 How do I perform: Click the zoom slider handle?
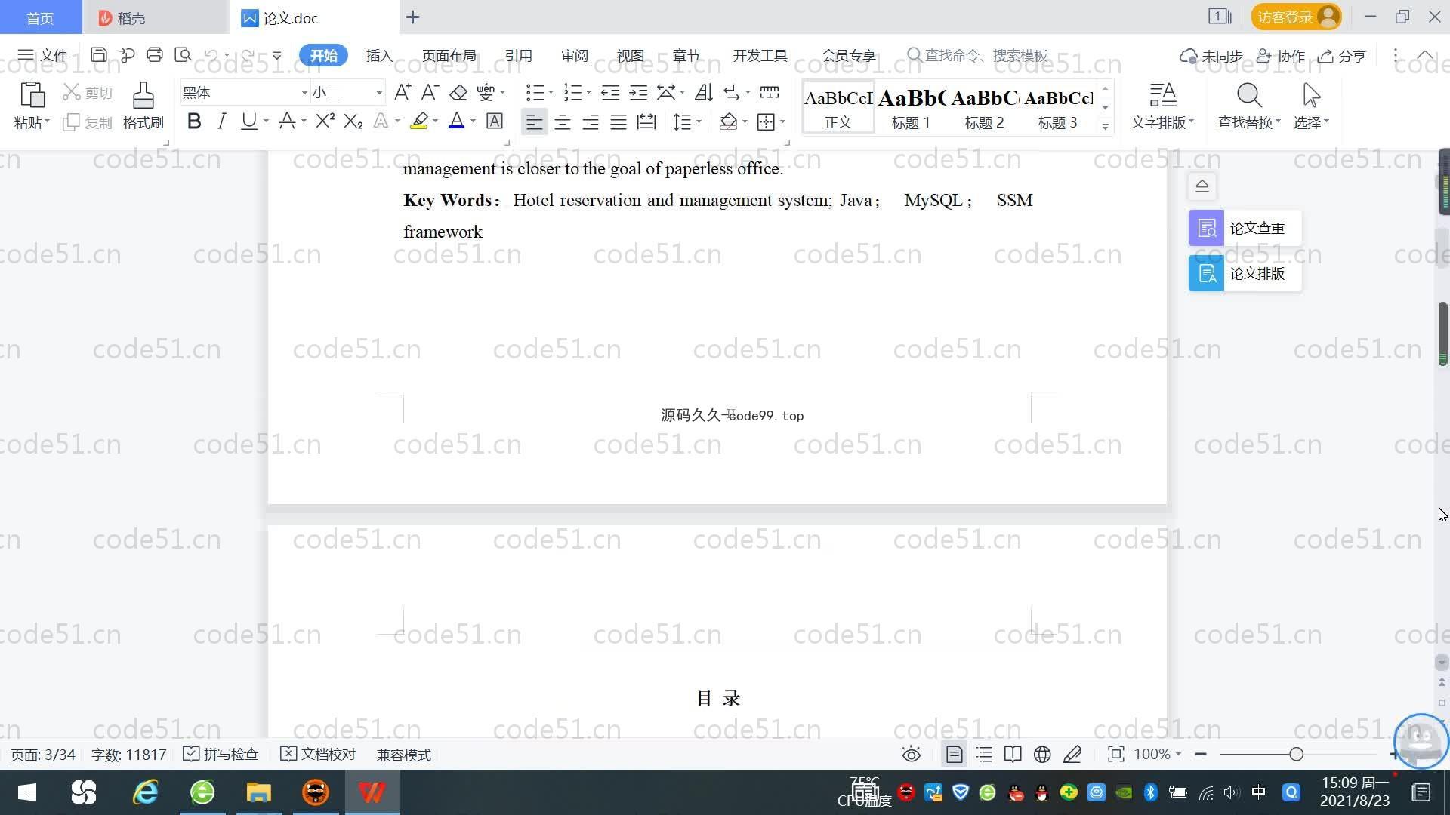1297,755
